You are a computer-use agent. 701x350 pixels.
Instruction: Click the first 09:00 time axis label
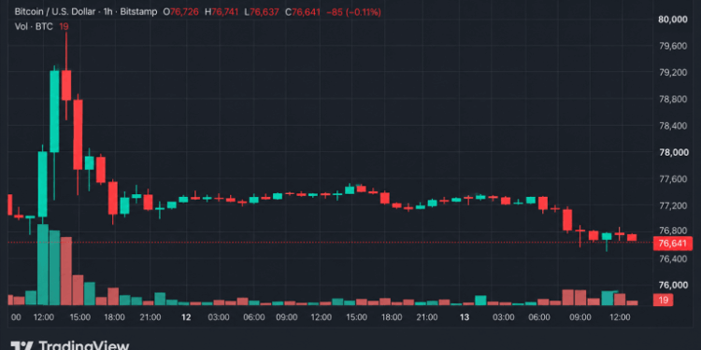(x=287, y=317)
